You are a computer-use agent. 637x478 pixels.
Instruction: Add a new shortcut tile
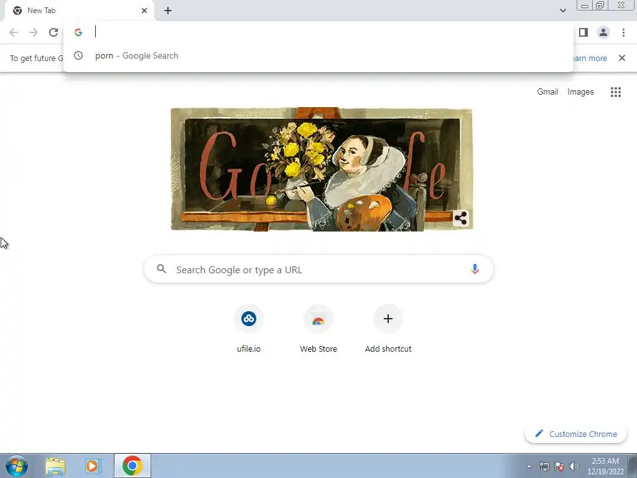click(388, 329)
